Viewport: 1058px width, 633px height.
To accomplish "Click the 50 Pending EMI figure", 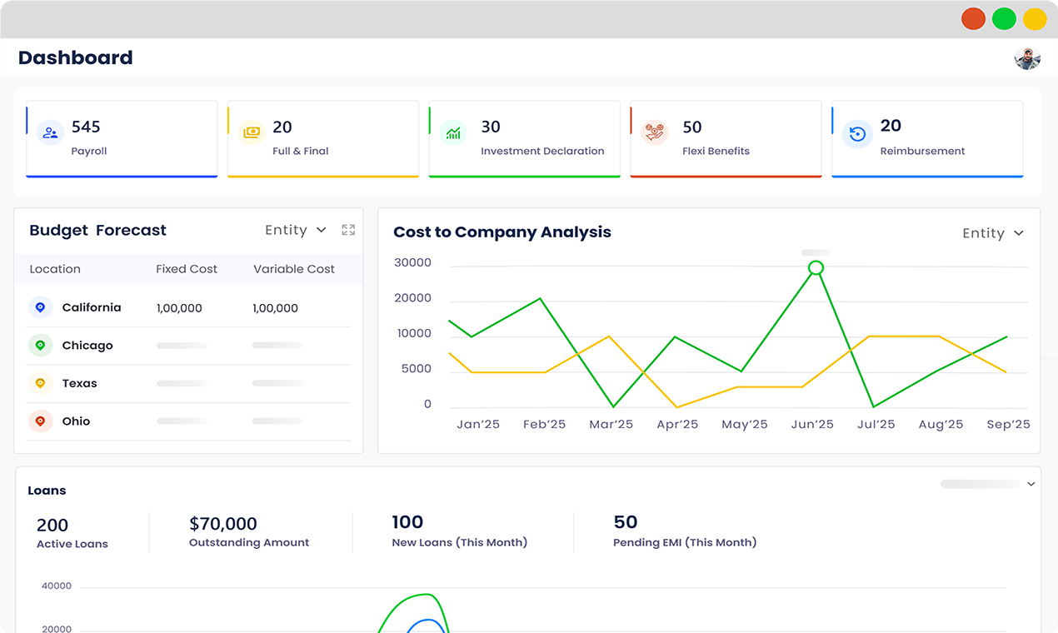I will click(x=626, y=522).
